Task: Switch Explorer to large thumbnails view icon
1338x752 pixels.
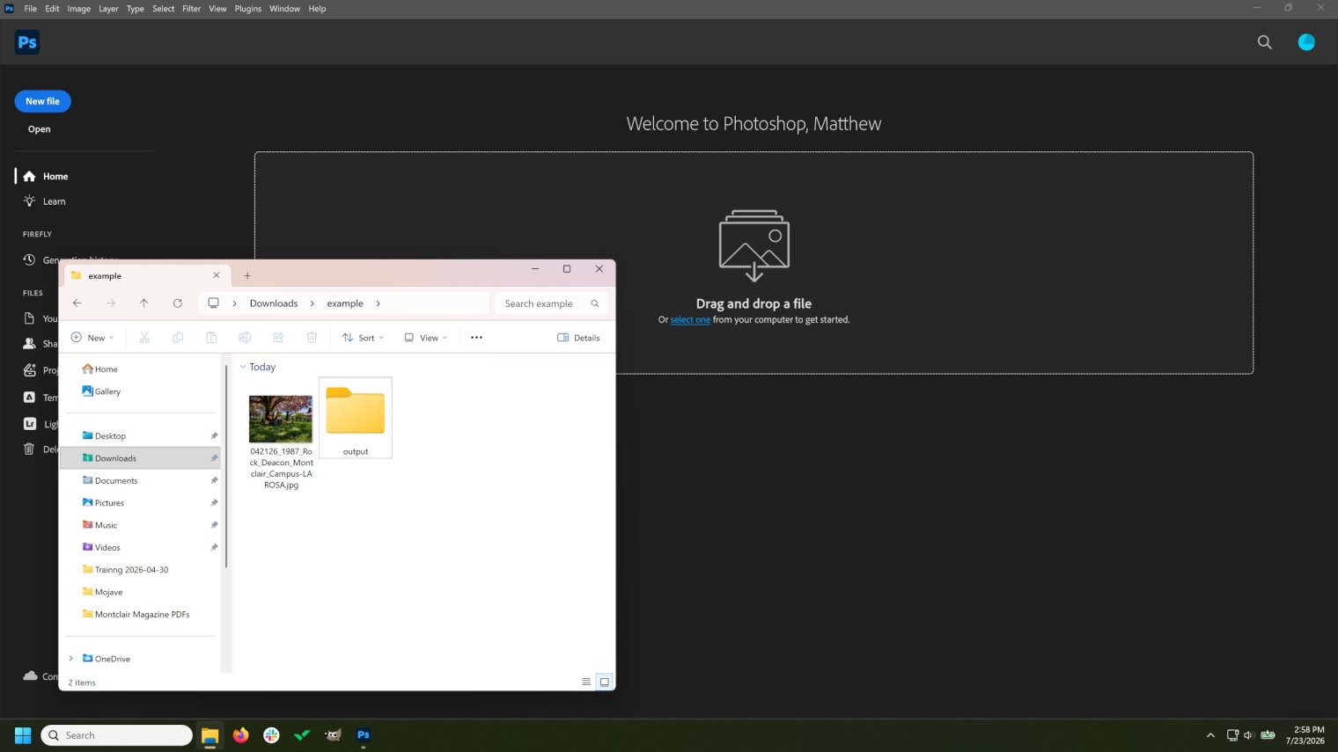Action: 605,682
